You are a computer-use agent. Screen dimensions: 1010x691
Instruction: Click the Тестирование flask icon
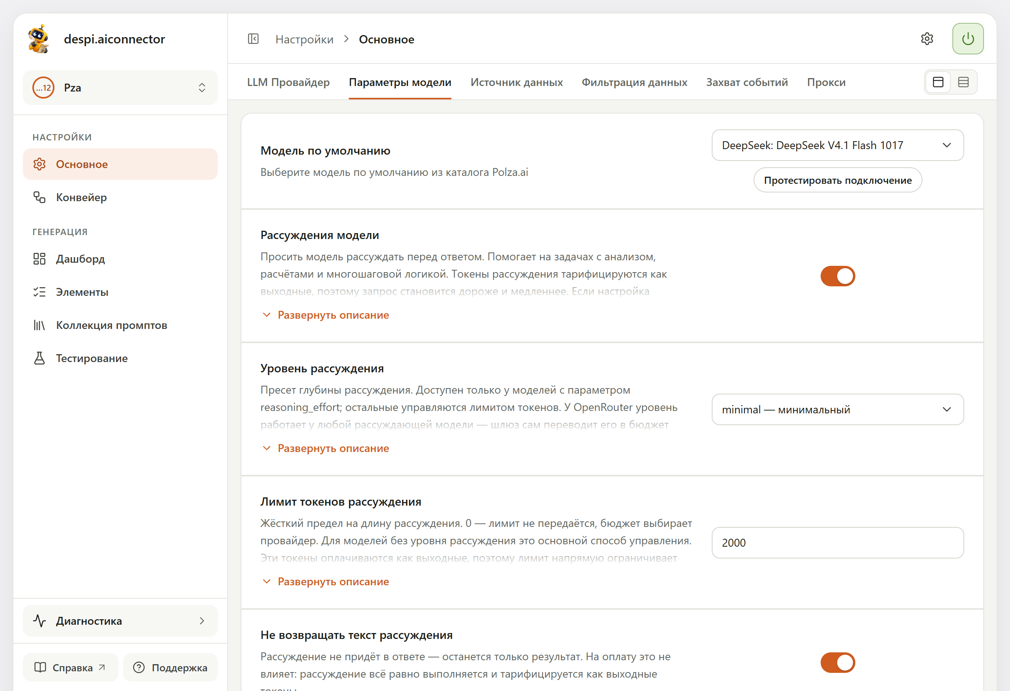pos(39,358)
